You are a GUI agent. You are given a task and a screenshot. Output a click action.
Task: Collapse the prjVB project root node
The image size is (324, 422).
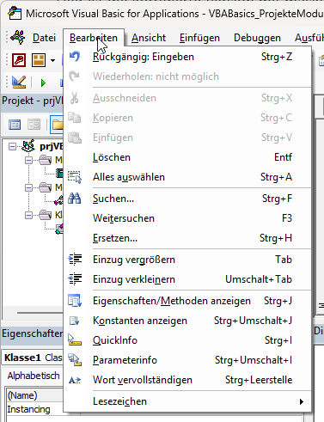click(x=12, y=147)
